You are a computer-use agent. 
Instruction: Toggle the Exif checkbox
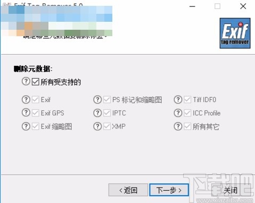(x=36, y=99)
